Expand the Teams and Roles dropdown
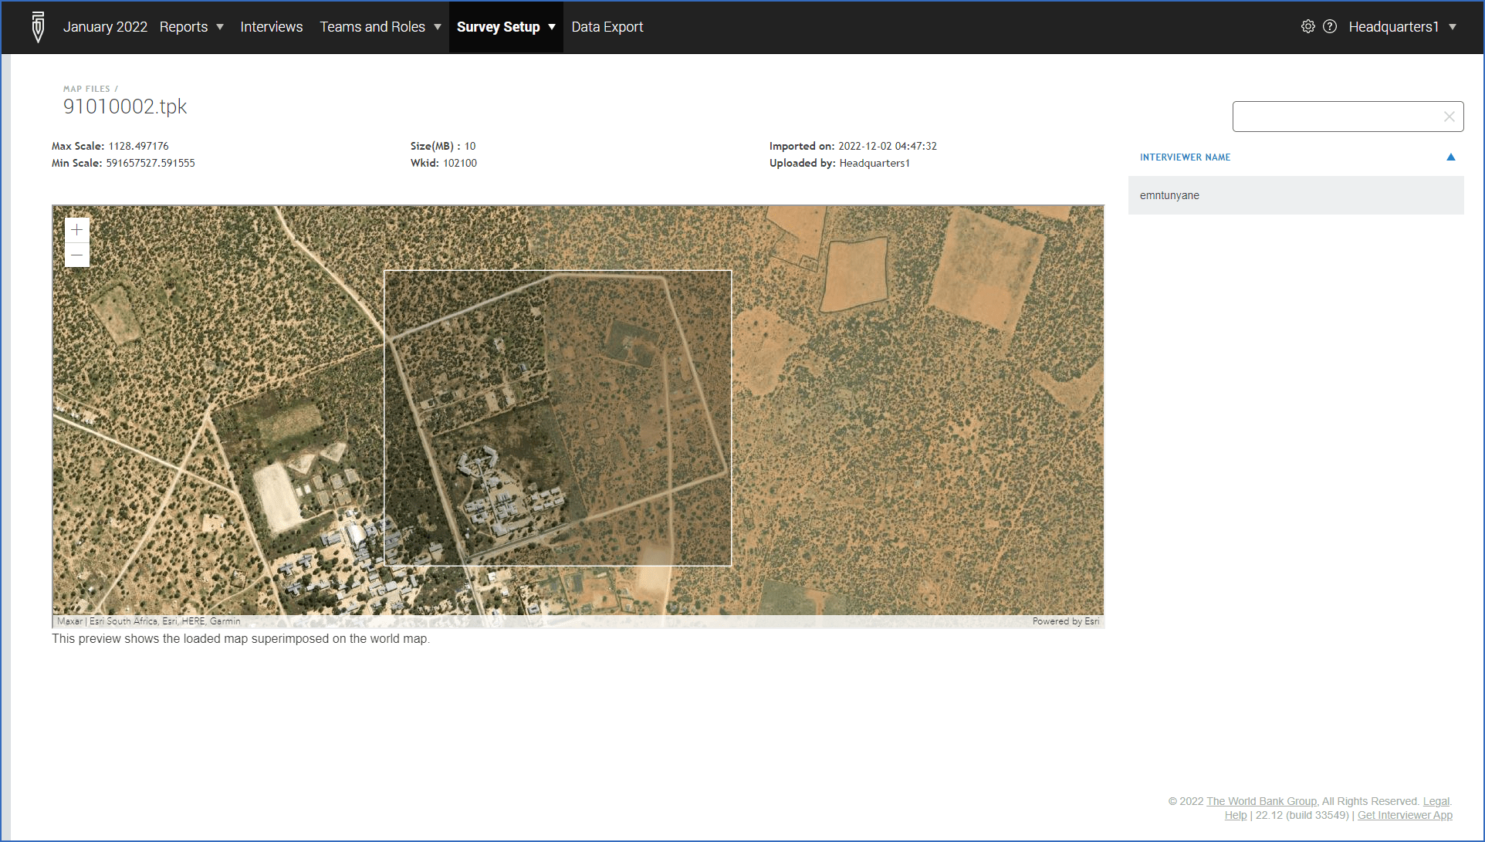The height and width of the screenshot is (842, 1485). pos(381,27)
